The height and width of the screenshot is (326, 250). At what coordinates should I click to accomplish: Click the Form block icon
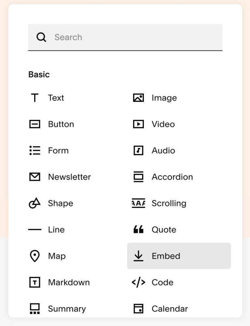coord(35,150)
